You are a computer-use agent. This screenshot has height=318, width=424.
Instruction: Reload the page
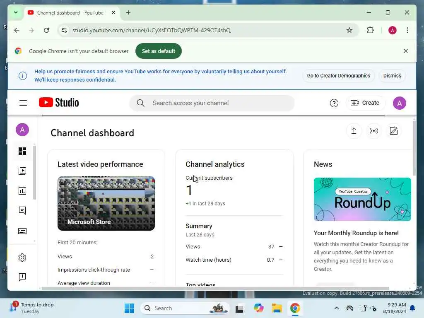tap(46, 30)
